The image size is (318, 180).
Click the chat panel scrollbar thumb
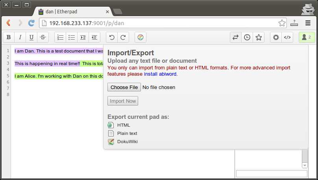click(x=305, y=156)
